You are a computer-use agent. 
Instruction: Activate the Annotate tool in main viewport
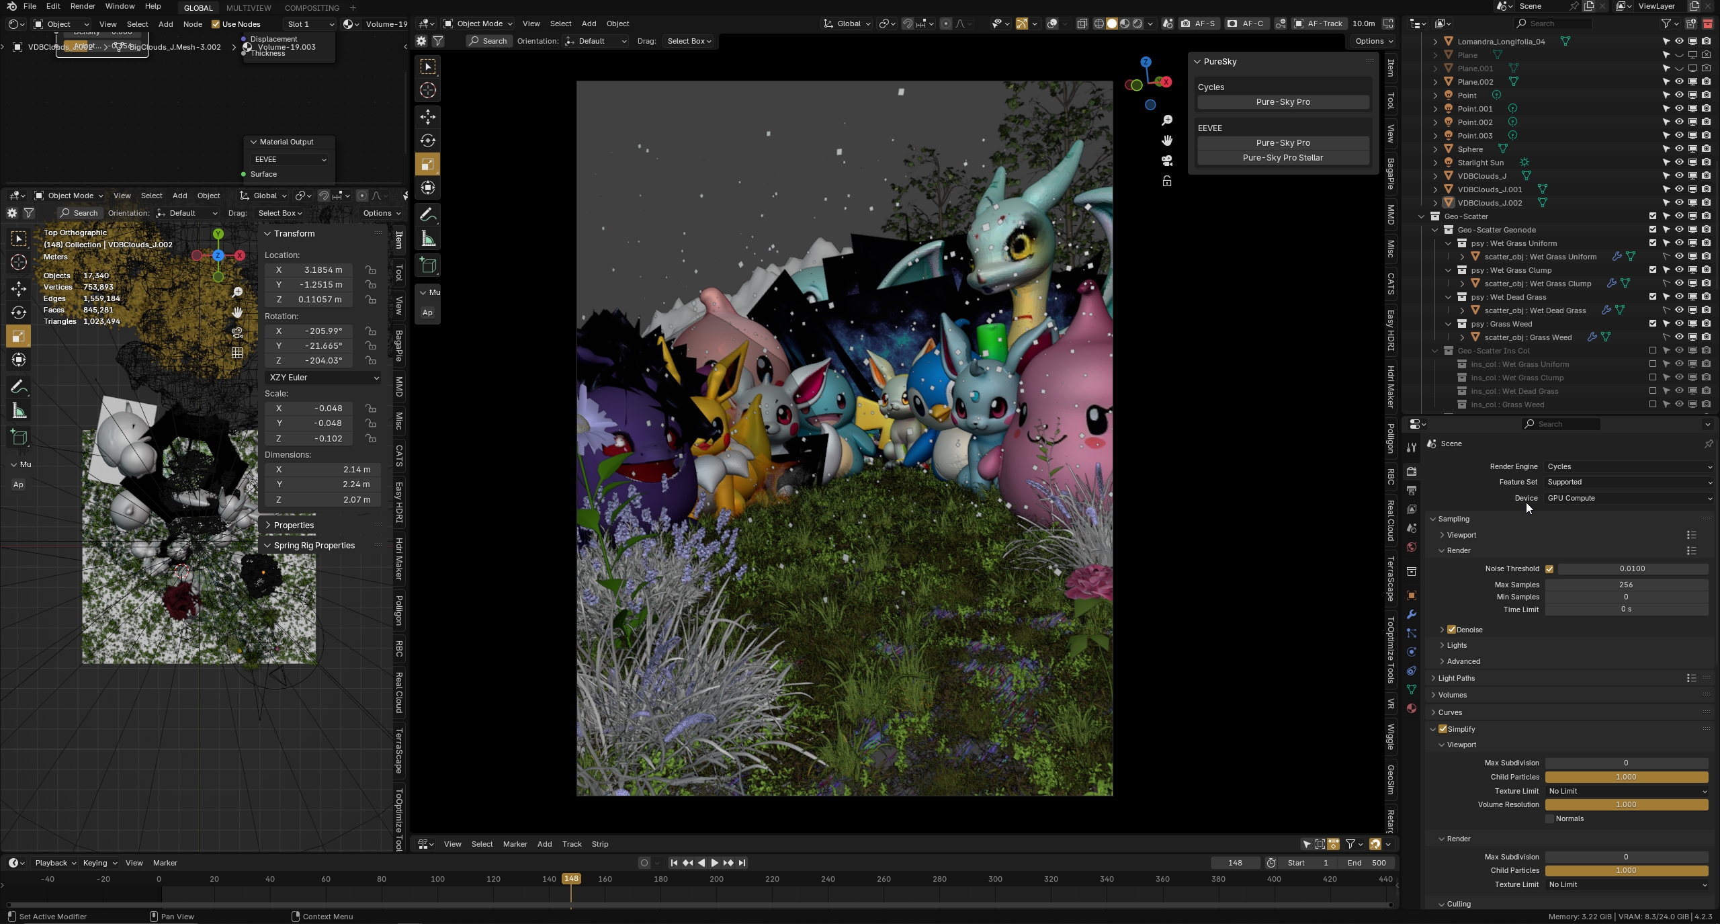pos(427,215)
